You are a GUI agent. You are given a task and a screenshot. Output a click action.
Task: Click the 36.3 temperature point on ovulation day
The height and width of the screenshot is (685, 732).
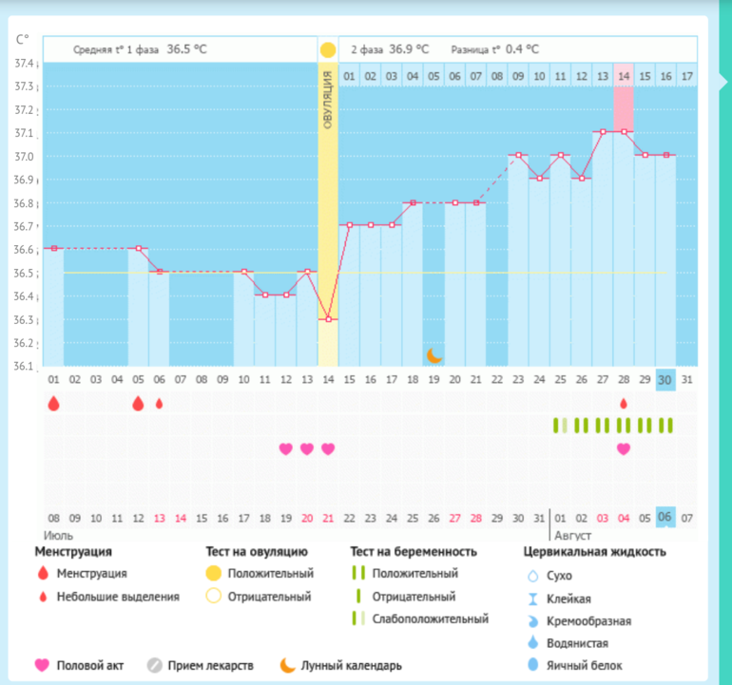click(x=328, y=319)
